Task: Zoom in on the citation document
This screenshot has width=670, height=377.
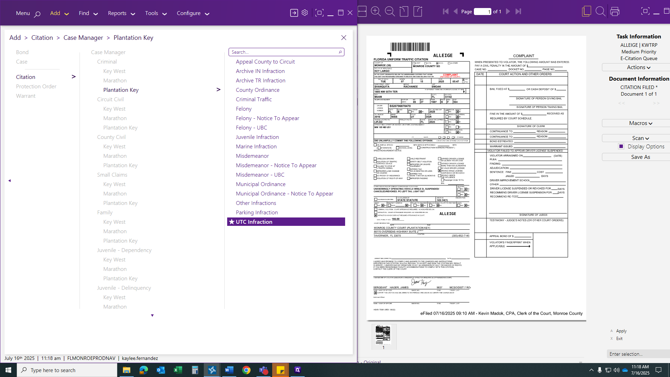Action: click(x=376, y=12)
